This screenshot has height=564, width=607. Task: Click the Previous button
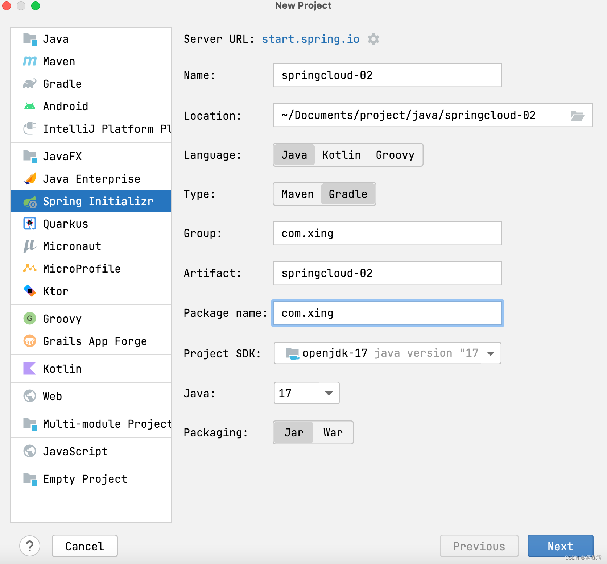pyautogui.click(x=479, y=546)
